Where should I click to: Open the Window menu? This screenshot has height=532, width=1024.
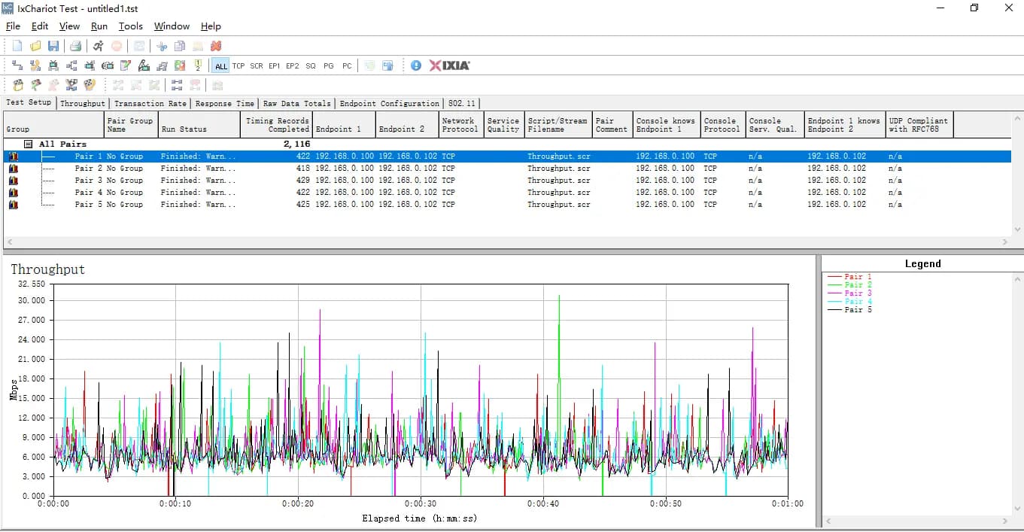coord(172,26)
